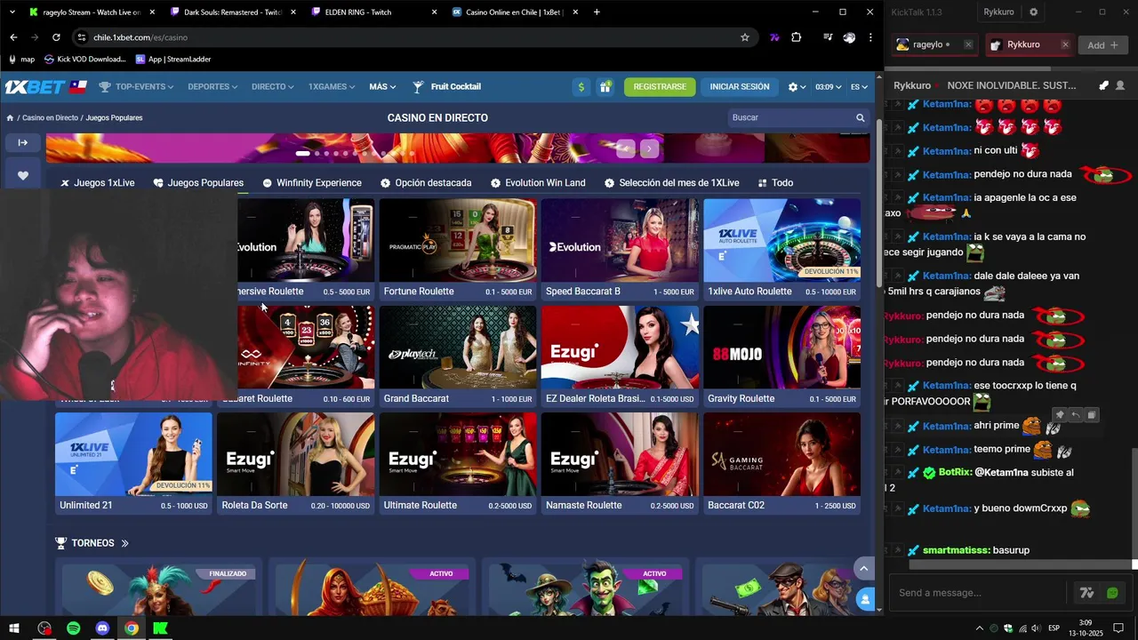Open site settings gear dropdown

click(x=797, y=87)
